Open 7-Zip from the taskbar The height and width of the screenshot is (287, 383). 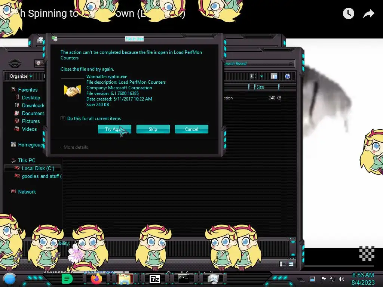(154, 279)
